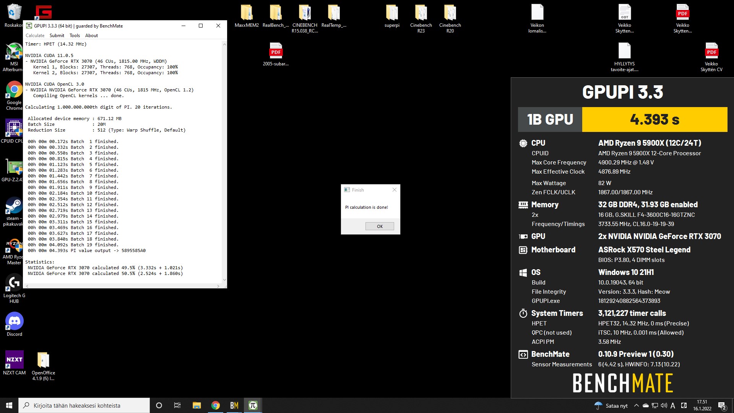Click OK in the Finish dialog
Screen dimensions: 734x413
[380, 226]
